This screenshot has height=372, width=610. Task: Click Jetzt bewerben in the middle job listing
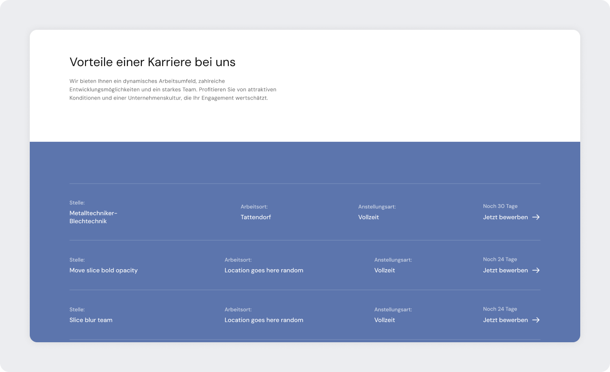point(505,270)
